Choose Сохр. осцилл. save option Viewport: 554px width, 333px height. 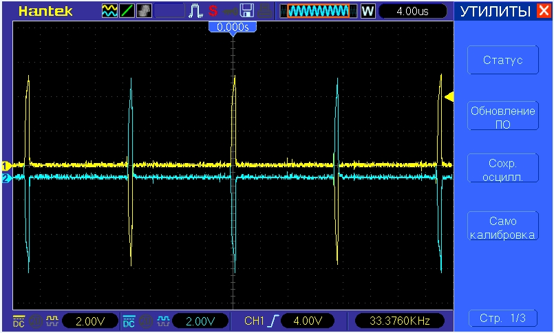502,170
